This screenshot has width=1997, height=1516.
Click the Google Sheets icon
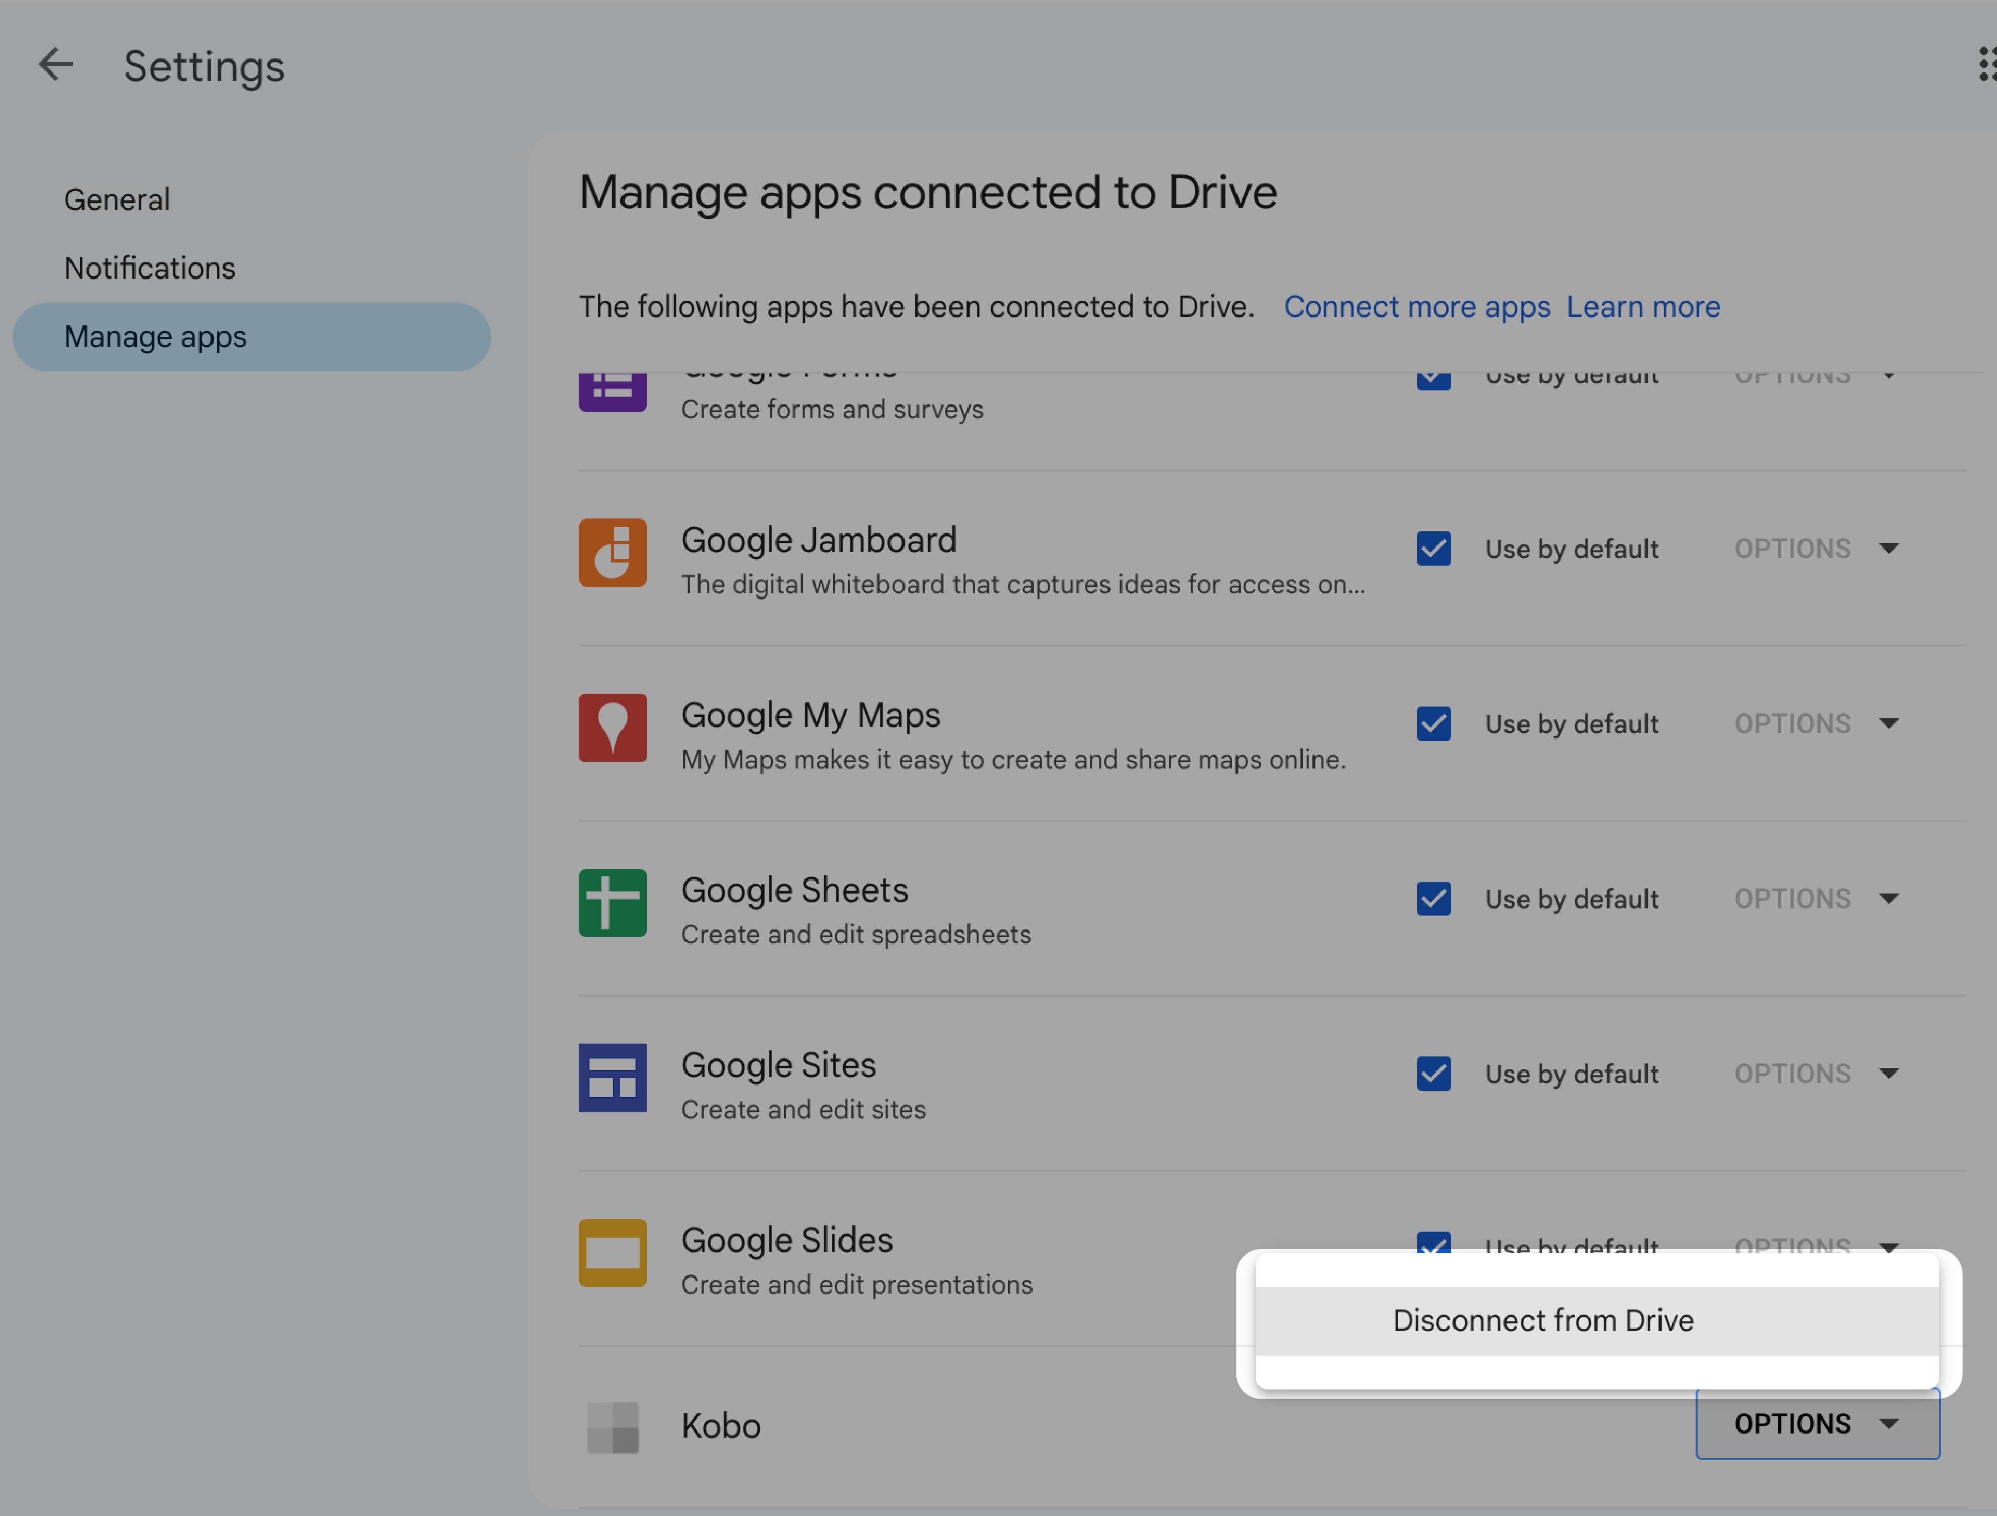point(612,903)
